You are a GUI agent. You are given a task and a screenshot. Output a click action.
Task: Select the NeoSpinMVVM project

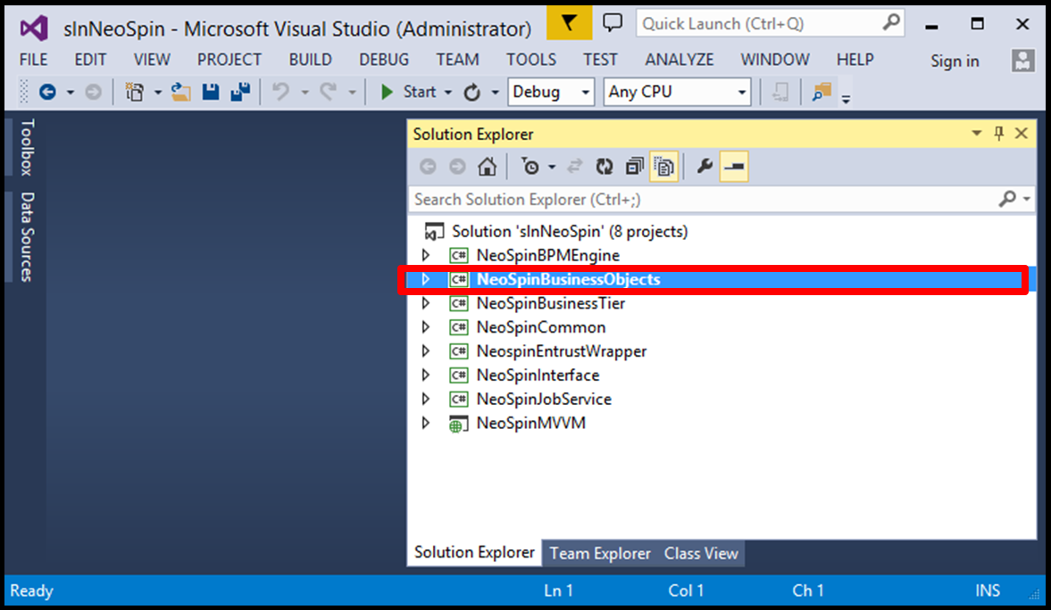pyautogui.click(x=530, y=424)
